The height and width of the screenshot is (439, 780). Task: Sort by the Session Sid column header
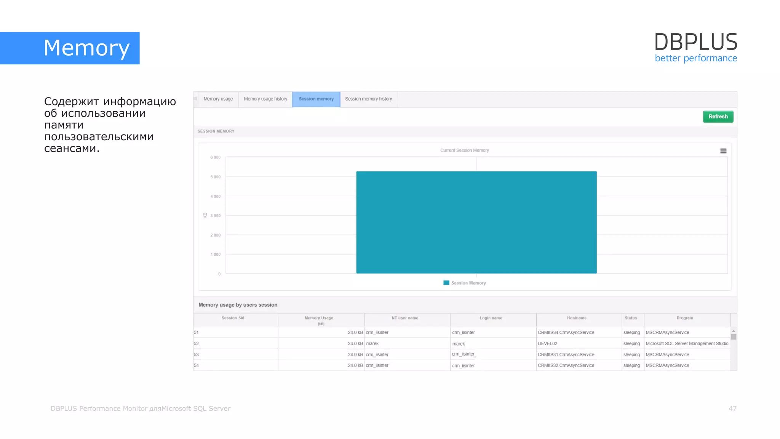coord(233,318)
